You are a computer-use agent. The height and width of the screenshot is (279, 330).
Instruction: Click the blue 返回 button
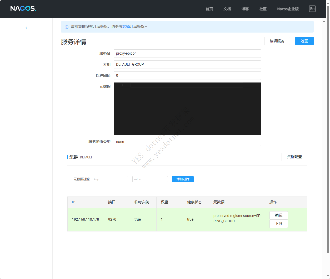tap(304, 41)
